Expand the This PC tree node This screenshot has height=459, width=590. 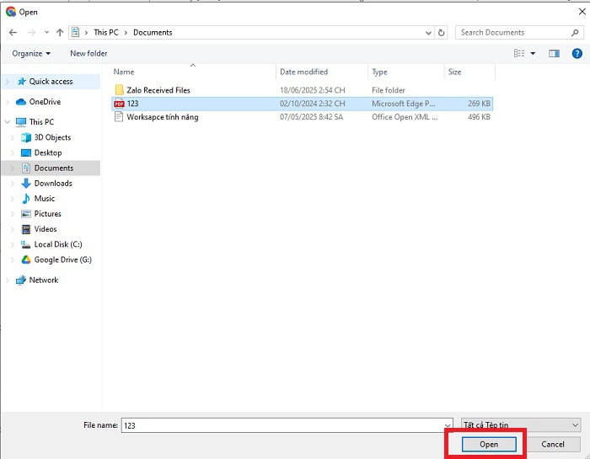pyautogui.click(x=8, y=122)
